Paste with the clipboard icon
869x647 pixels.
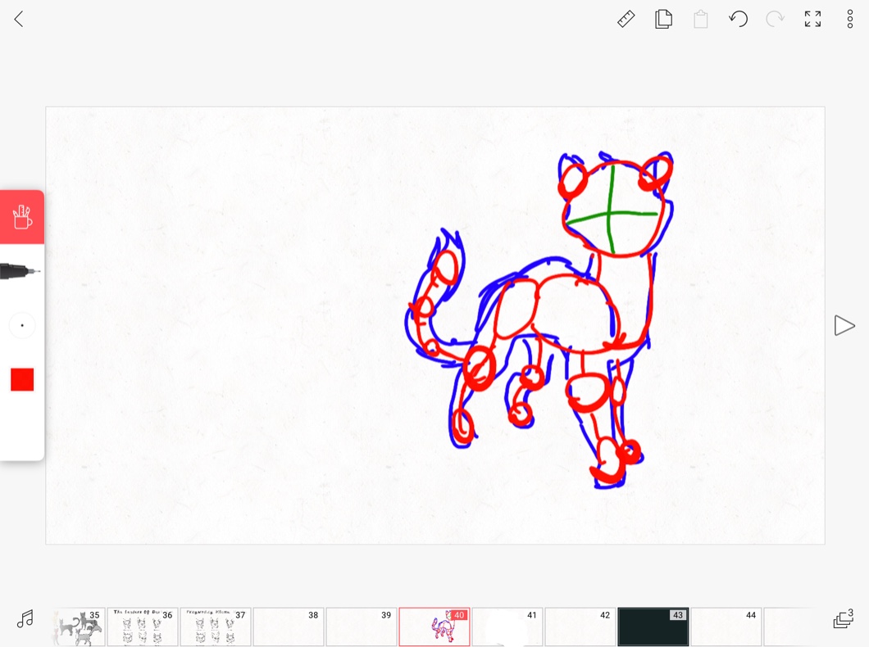click(700, 19)
